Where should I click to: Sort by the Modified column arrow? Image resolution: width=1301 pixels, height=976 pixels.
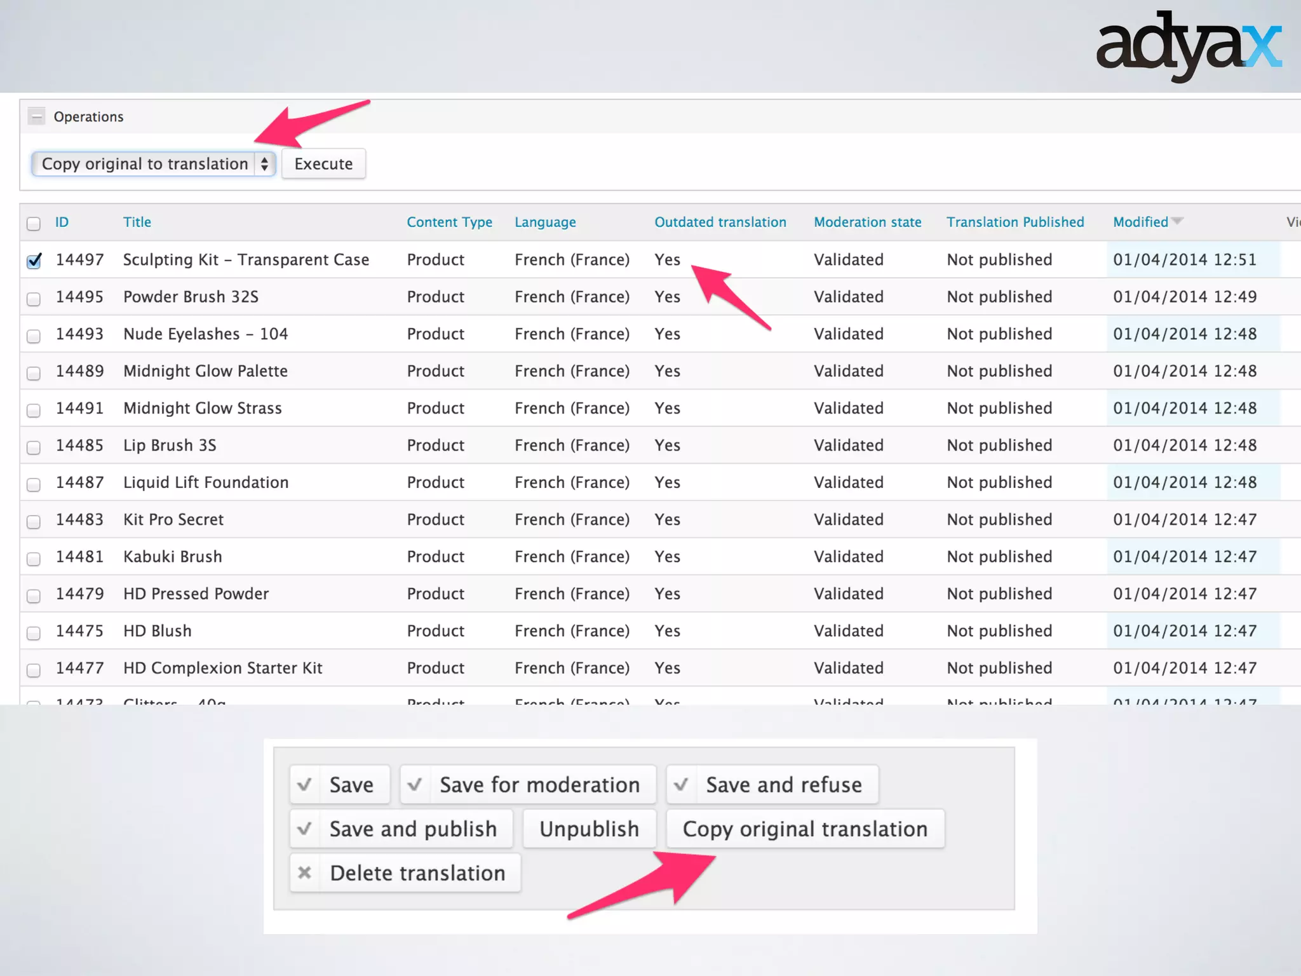(1177, 221)
